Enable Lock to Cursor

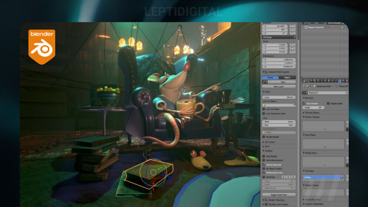(264, 109)
